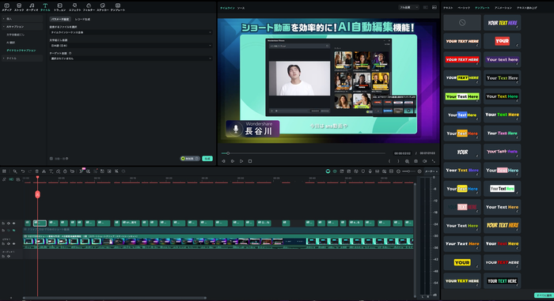Click the green 生成 generate button
The height and width of the screenshot is (301, 554).
click(x=207, y=159)
